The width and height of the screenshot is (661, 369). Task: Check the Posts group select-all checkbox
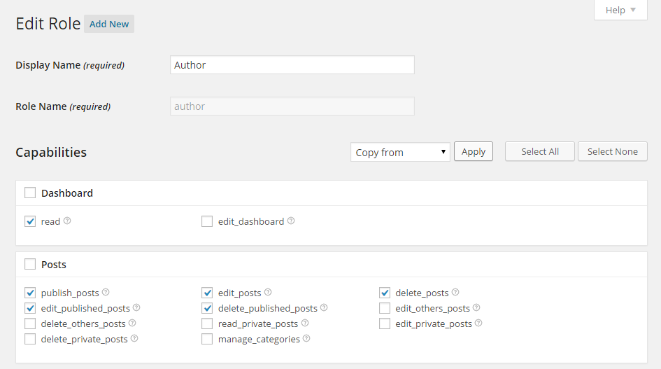coord(30,264)
